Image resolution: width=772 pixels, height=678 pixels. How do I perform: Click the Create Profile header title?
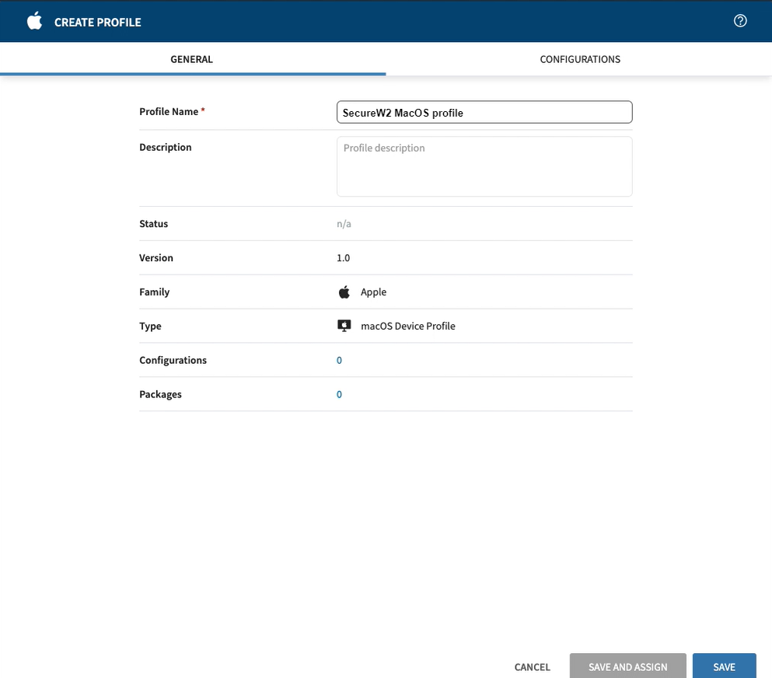(x=98, y=23)
